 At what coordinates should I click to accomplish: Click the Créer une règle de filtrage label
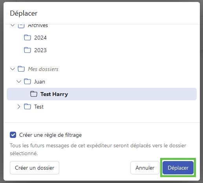(51, 135)
